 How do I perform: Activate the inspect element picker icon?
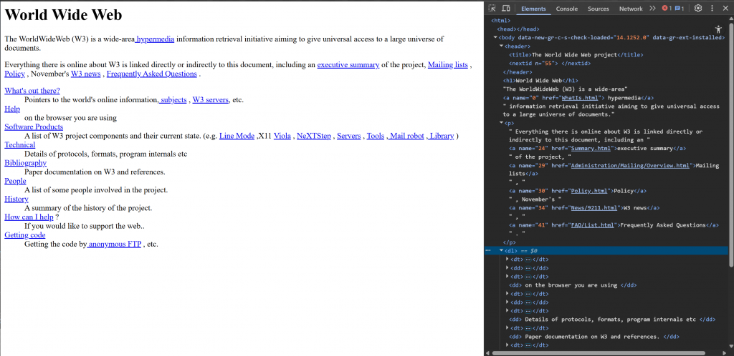coord(492,9)
